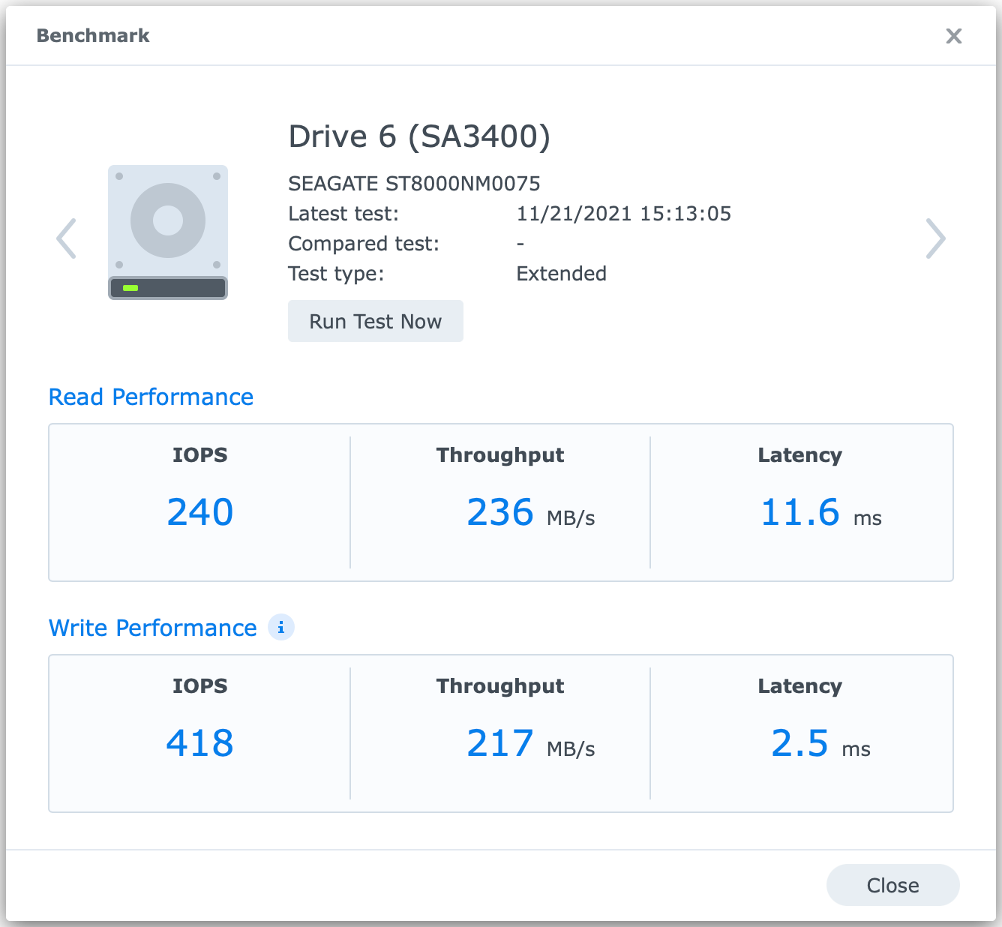The height and width of the screenshot is (927, 1002).
Task: Click the Close button at bottom
Action: 892,885
